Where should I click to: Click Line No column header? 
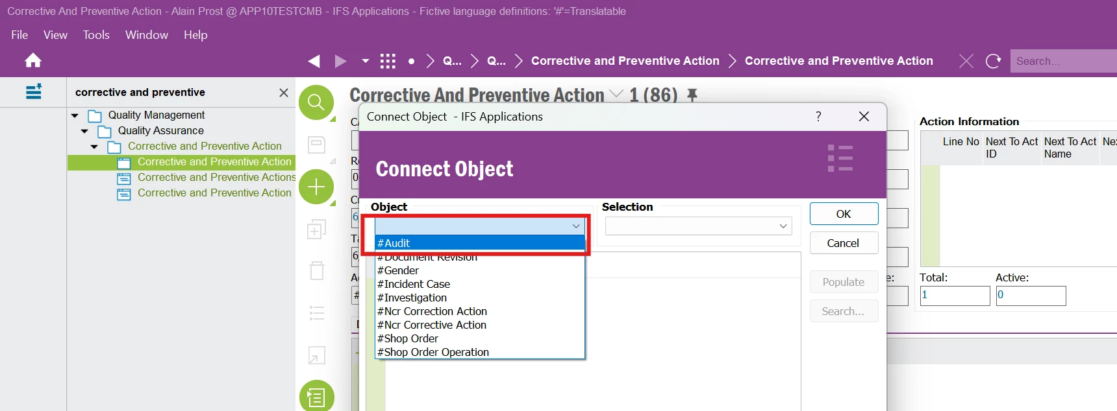[x=961, y=148]
